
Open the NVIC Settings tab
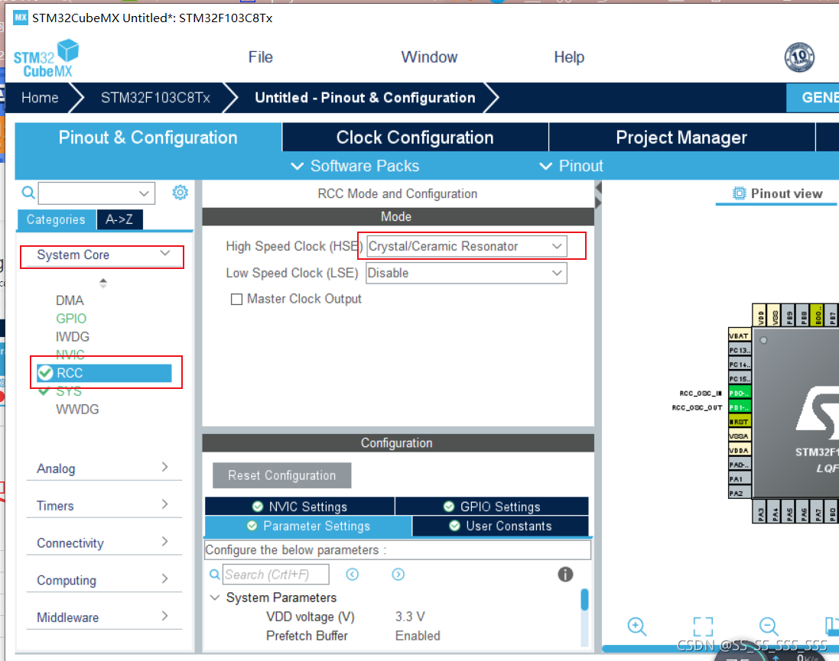tap(300, 507)
